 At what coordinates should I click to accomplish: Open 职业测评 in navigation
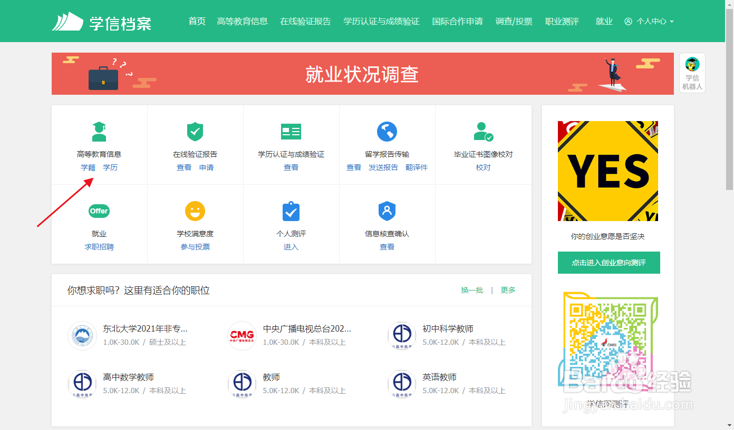(562, 22)
